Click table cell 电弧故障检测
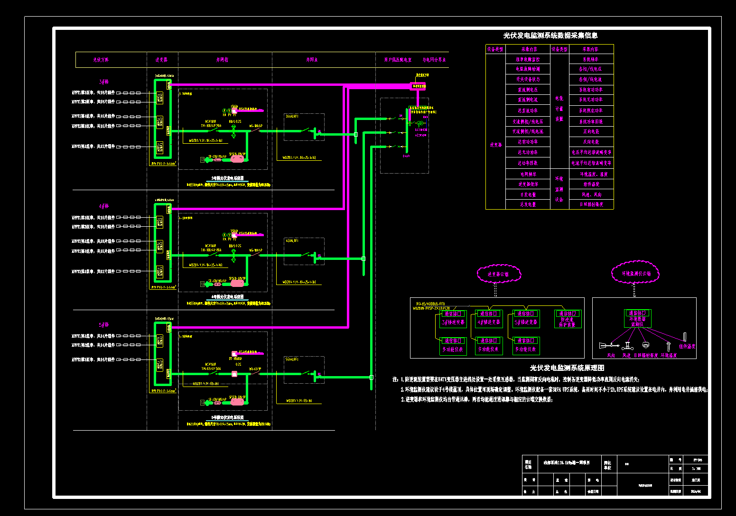The image size is (736, 516). pyautogui.click(x=528, y=69)
